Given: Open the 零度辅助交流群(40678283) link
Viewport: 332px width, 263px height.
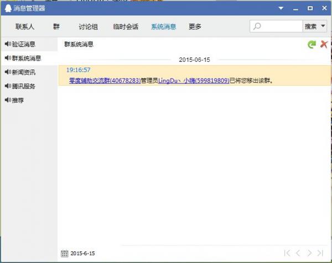Looking at the screenshot, I should (105, 81).
